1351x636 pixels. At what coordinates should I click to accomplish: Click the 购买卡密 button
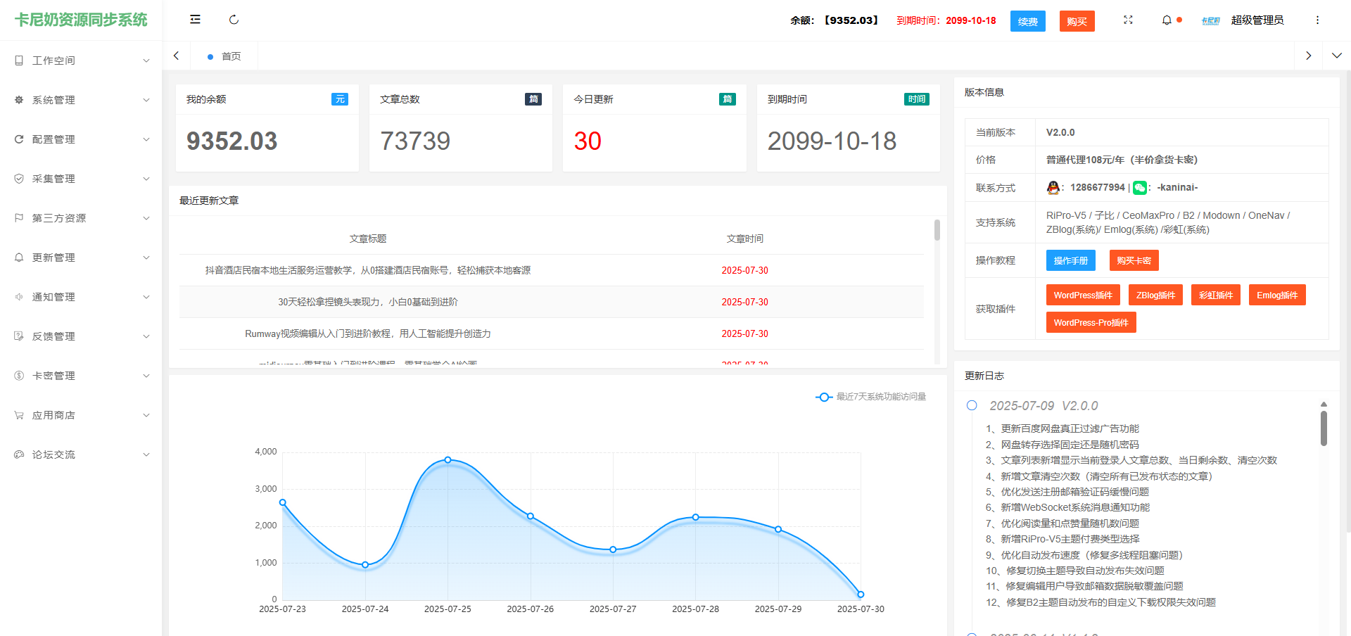(1134, 260)
